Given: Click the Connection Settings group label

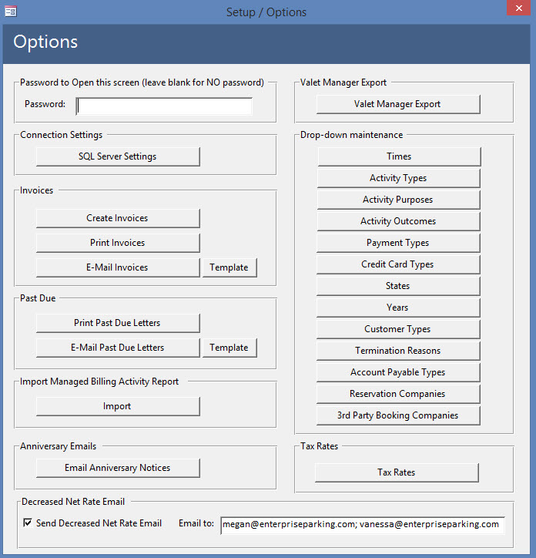Looking at the screenshot, I should pos(61,135).
